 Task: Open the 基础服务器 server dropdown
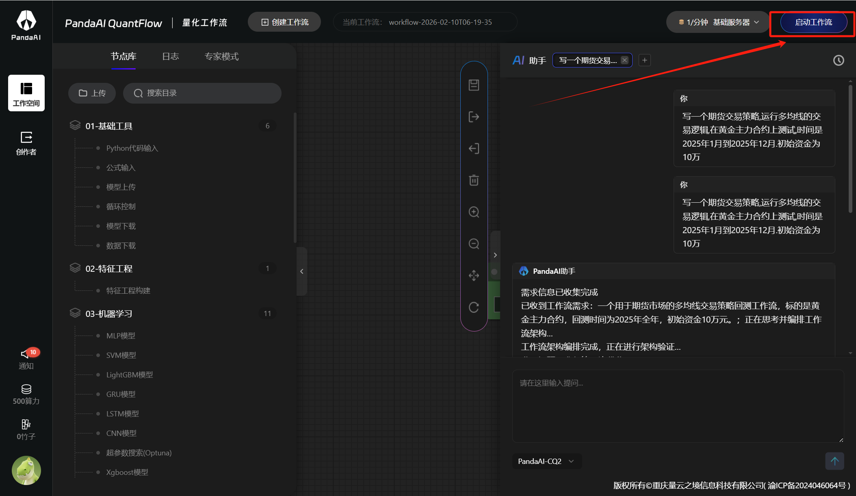718,22
